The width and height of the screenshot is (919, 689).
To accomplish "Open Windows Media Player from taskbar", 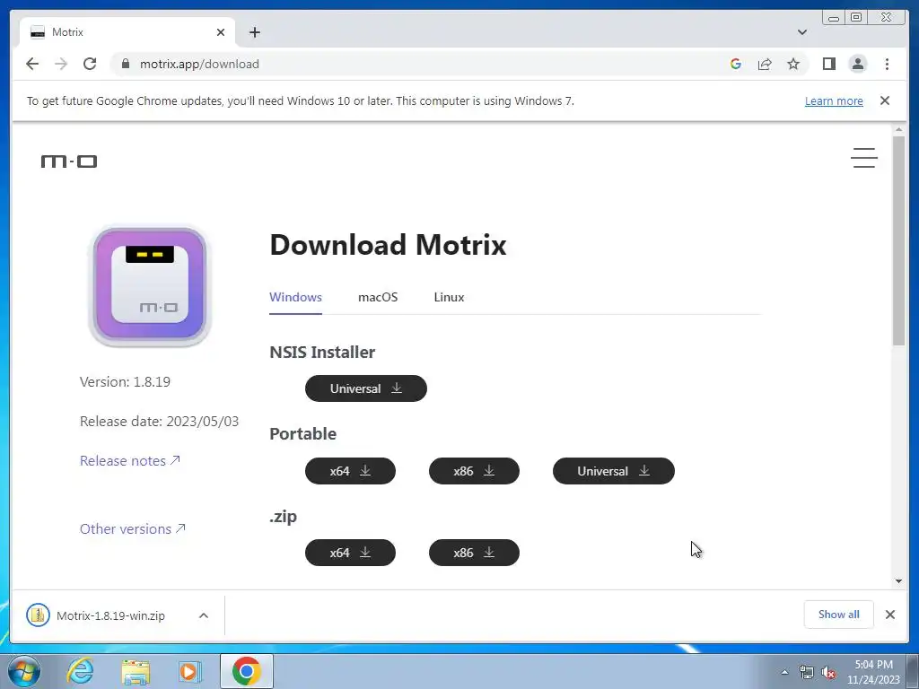I will [190, 671].
